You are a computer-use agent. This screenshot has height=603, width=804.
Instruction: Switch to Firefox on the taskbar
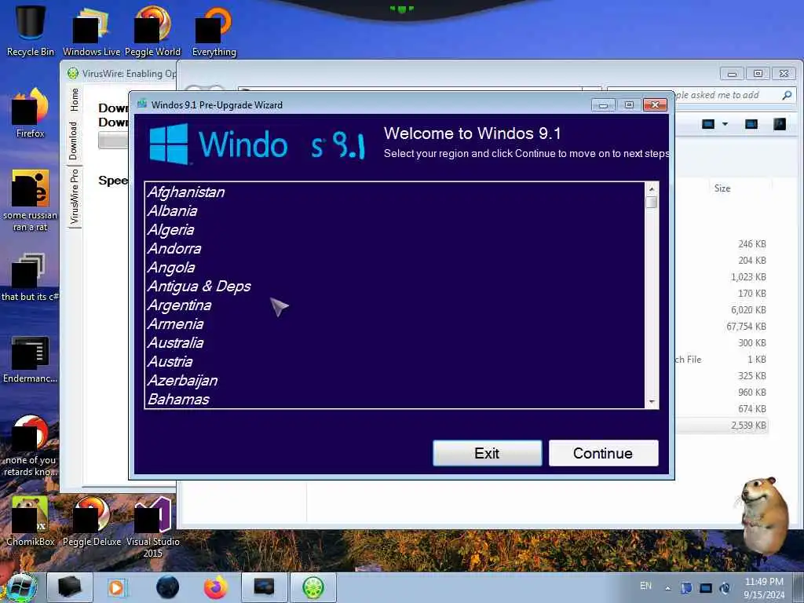216,587
